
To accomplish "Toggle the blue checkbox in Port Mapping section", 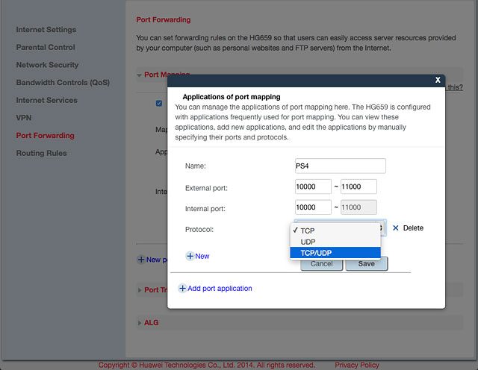I will tap(159, 103).
